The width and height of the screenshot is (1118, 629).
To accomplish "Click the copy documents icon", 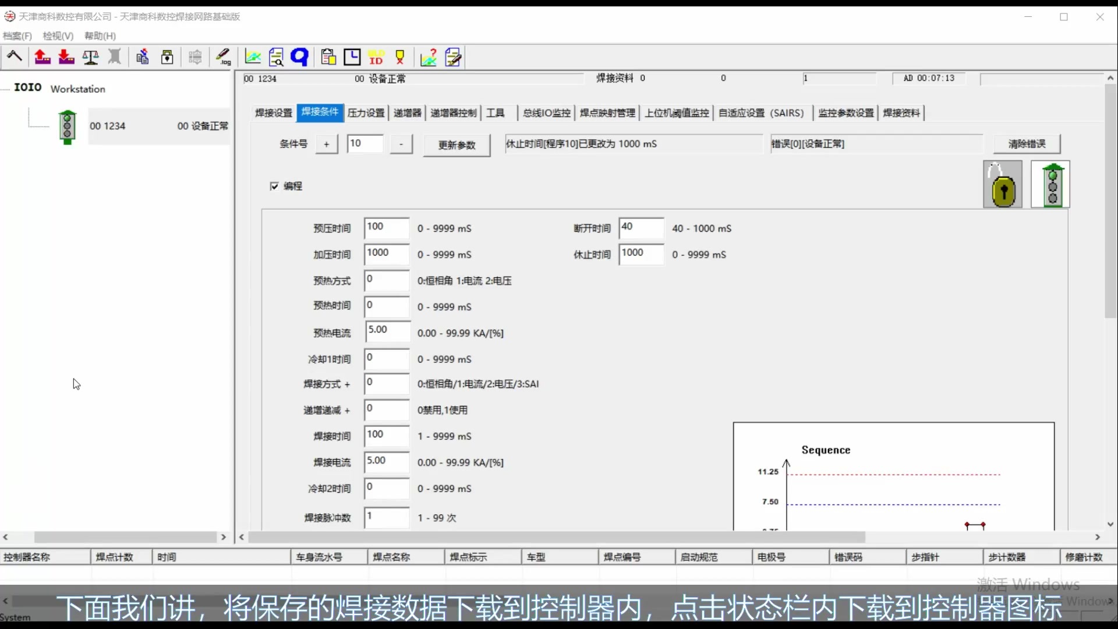I will point(143,56).
